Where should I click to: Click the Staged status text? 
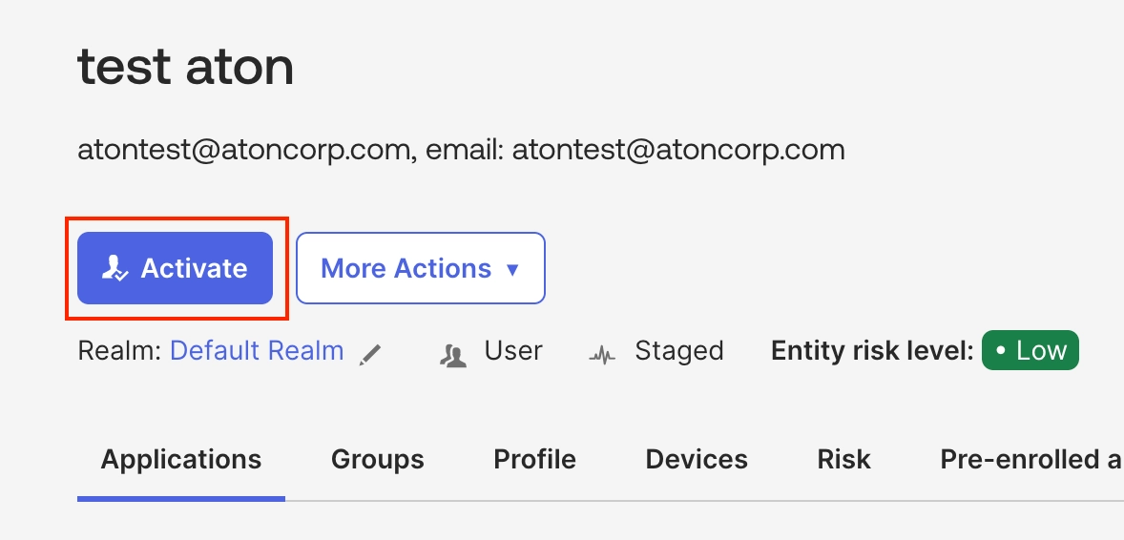coord(678,351)
